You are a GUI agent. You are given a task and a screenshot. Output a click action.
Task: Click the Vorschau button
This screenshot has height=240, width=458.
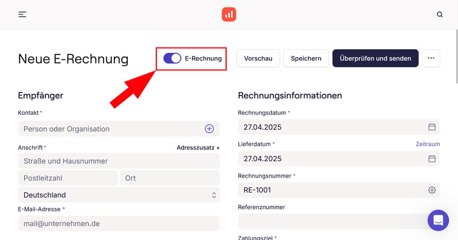pos(258,58)
